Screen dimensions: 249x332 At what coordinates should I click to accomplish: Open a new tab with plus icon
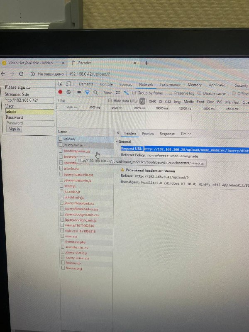[146, 63]
